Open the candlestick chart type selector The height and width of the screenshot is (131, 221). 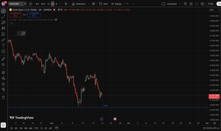tap(66, 4)
